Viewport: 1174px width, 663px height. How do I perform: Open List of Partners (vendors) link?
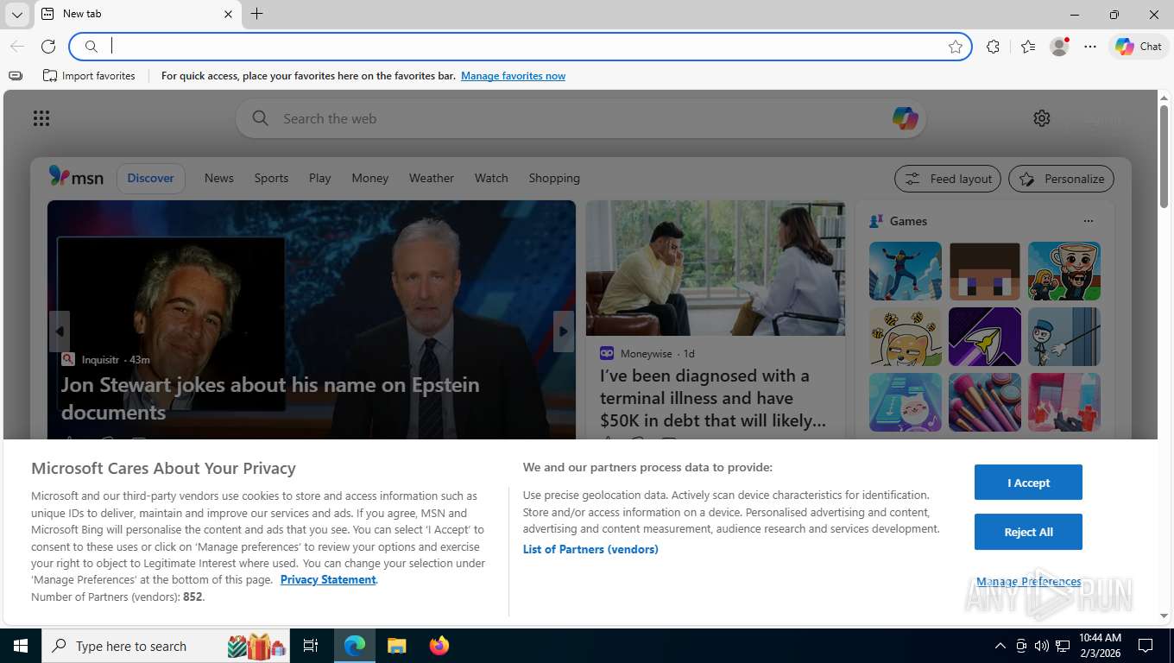click(590, 549)
